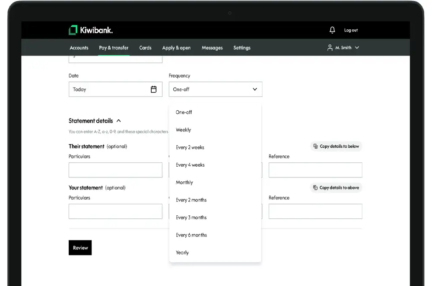Choose Weekly from the frequency list
Viewport: 432px width, 286px height.
(x=183, y=130)
